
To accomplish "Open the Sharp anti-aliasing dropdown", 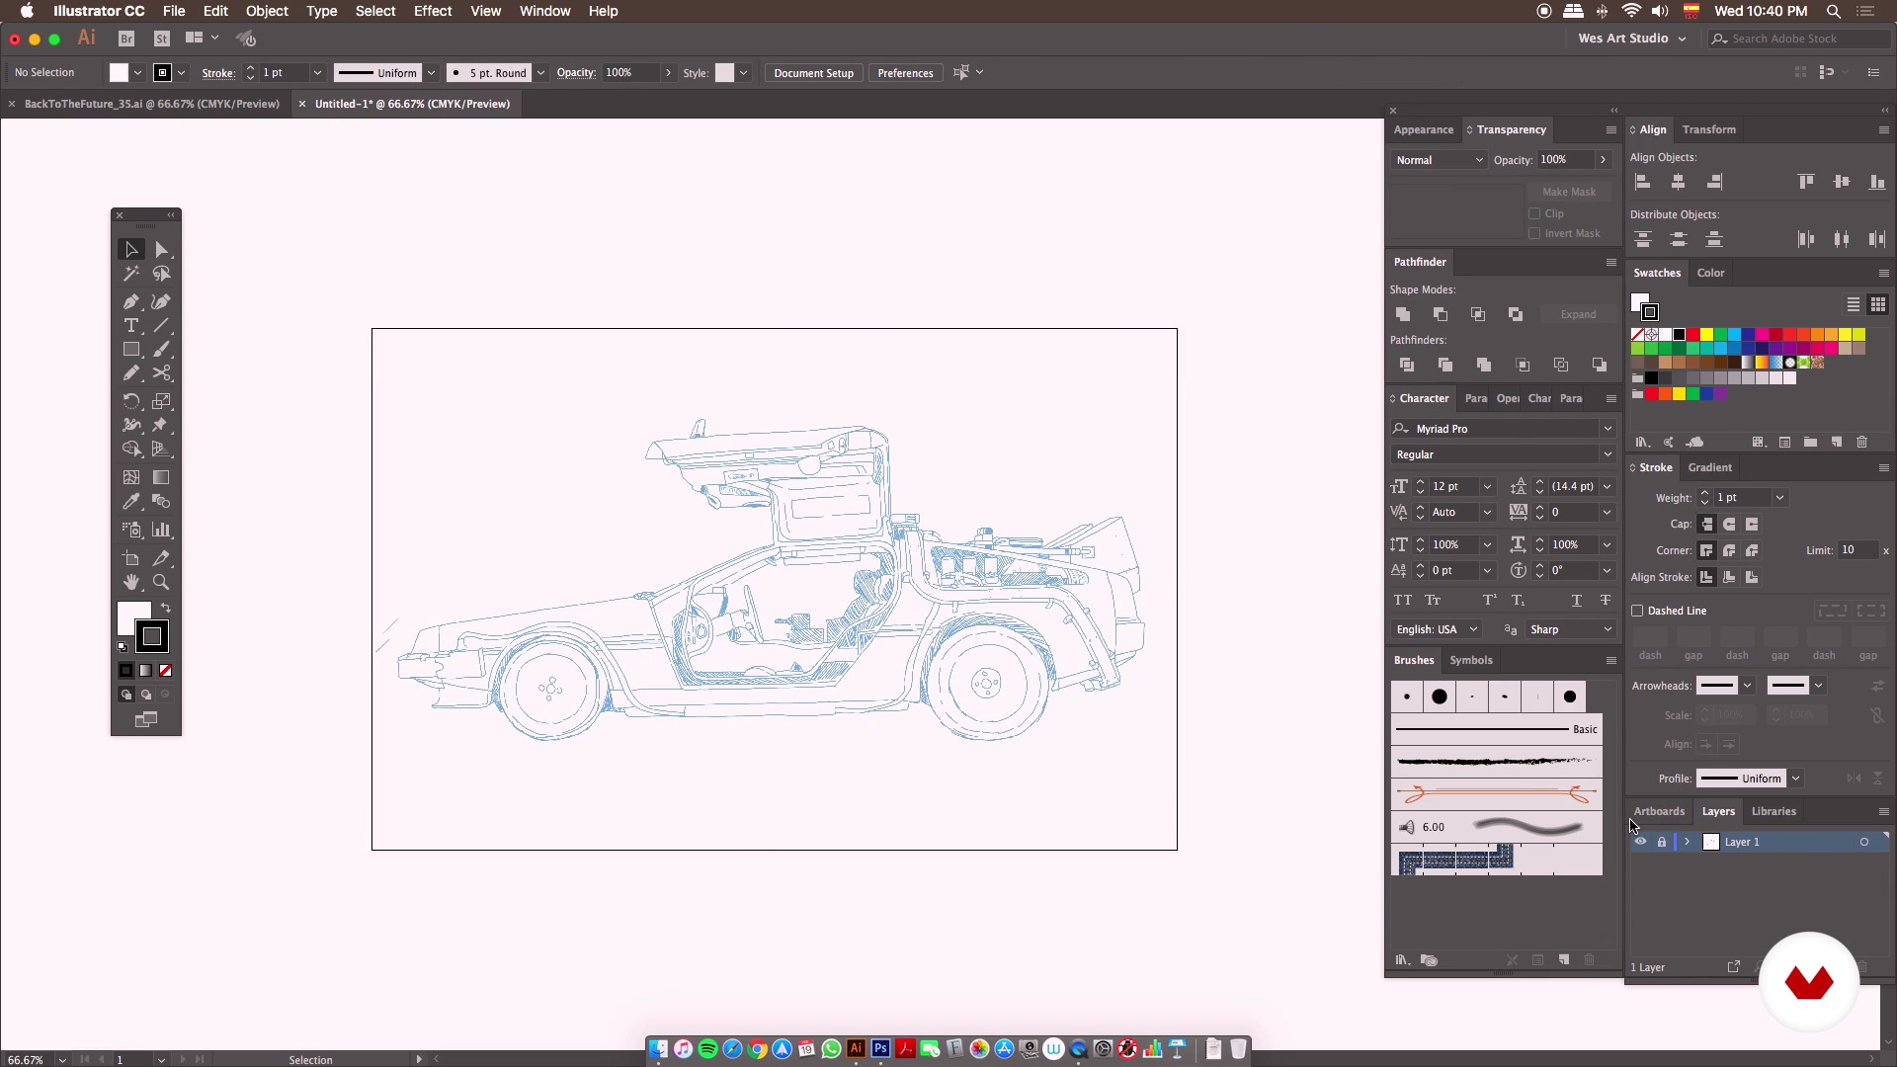I will [x=1570, y=629].
